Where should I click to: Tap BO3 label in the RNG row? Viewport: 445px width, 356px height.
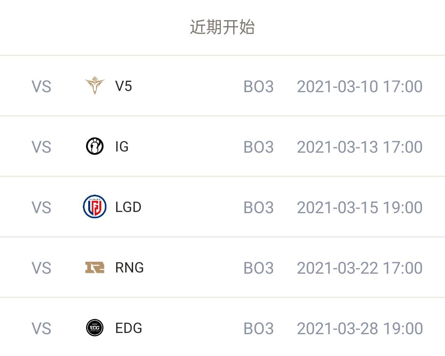(258, 268)
